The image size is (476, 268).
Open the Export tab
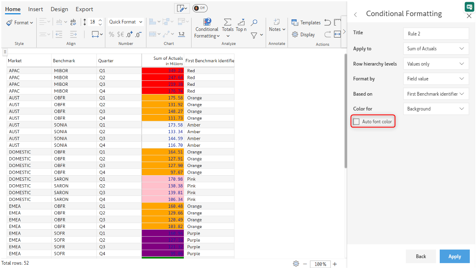coord(84,9)
